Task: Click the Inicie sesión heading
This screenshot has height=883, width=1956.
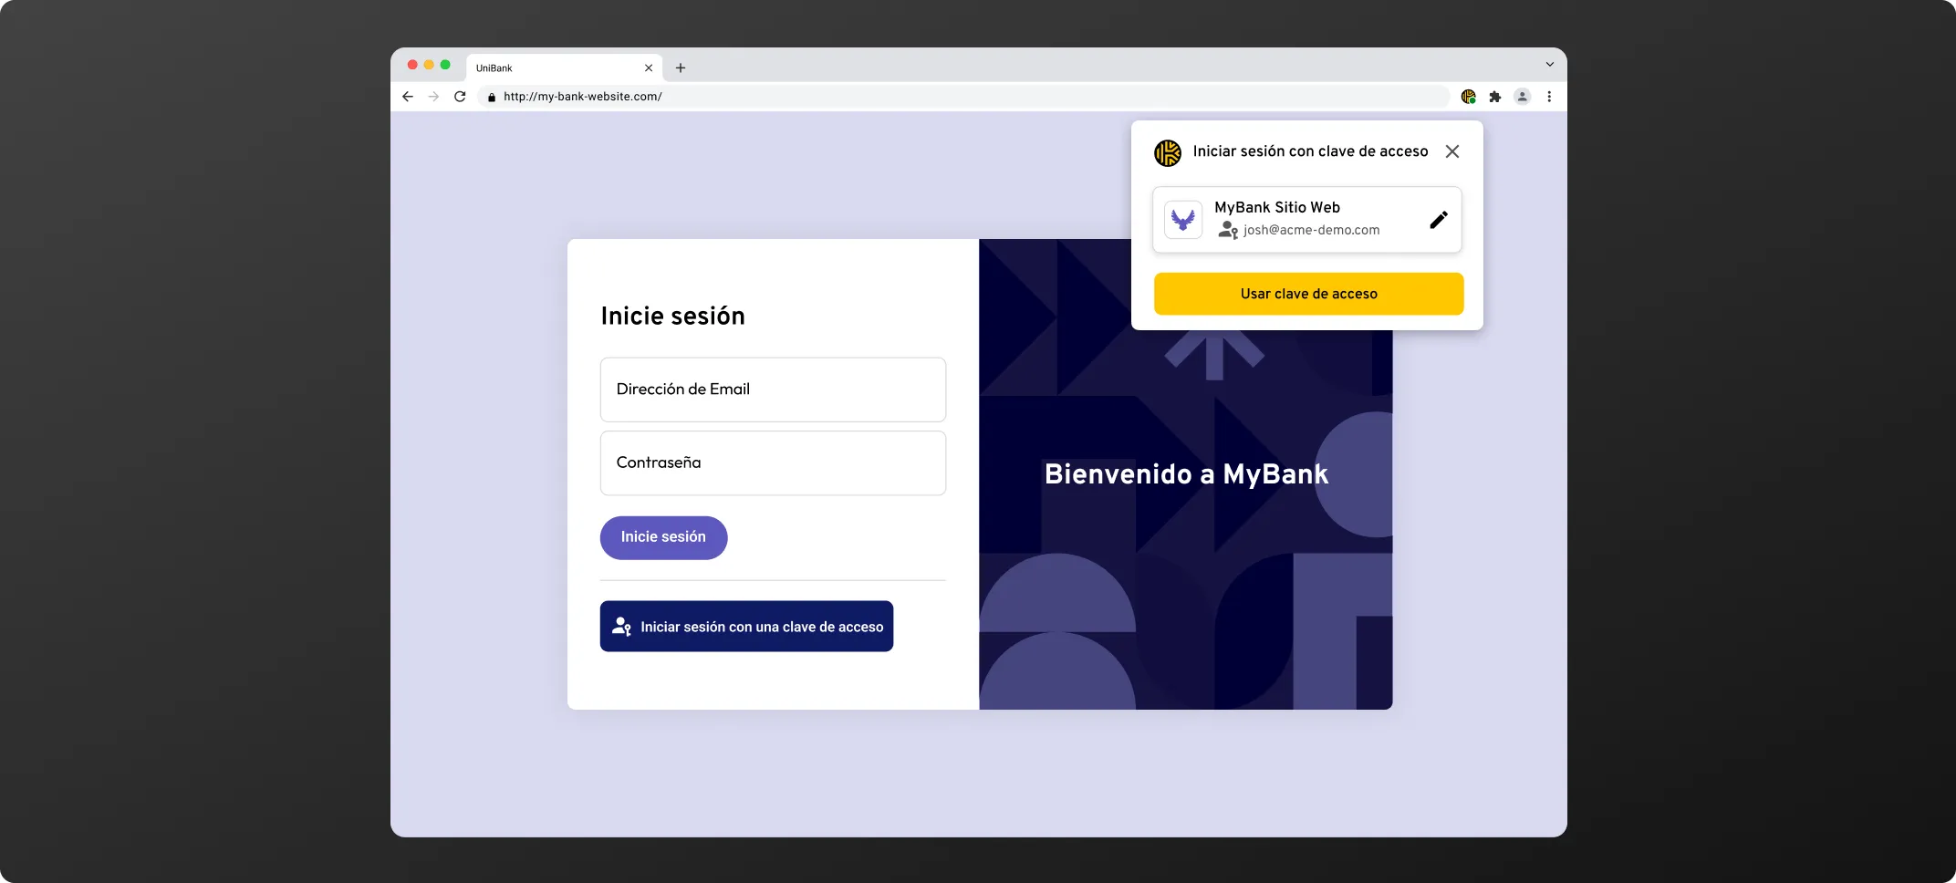Action: coord(672,316)
